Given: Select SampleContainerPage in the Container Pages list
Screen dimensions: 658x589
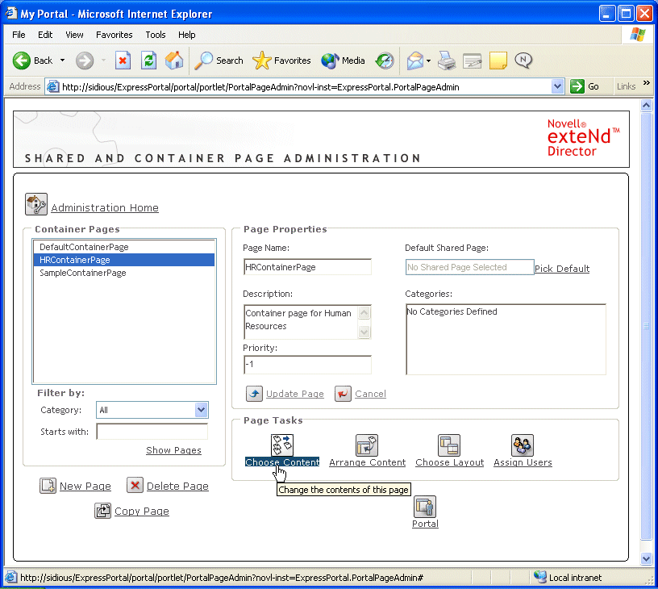Looking at the screenshot, I should coord(83,273).
